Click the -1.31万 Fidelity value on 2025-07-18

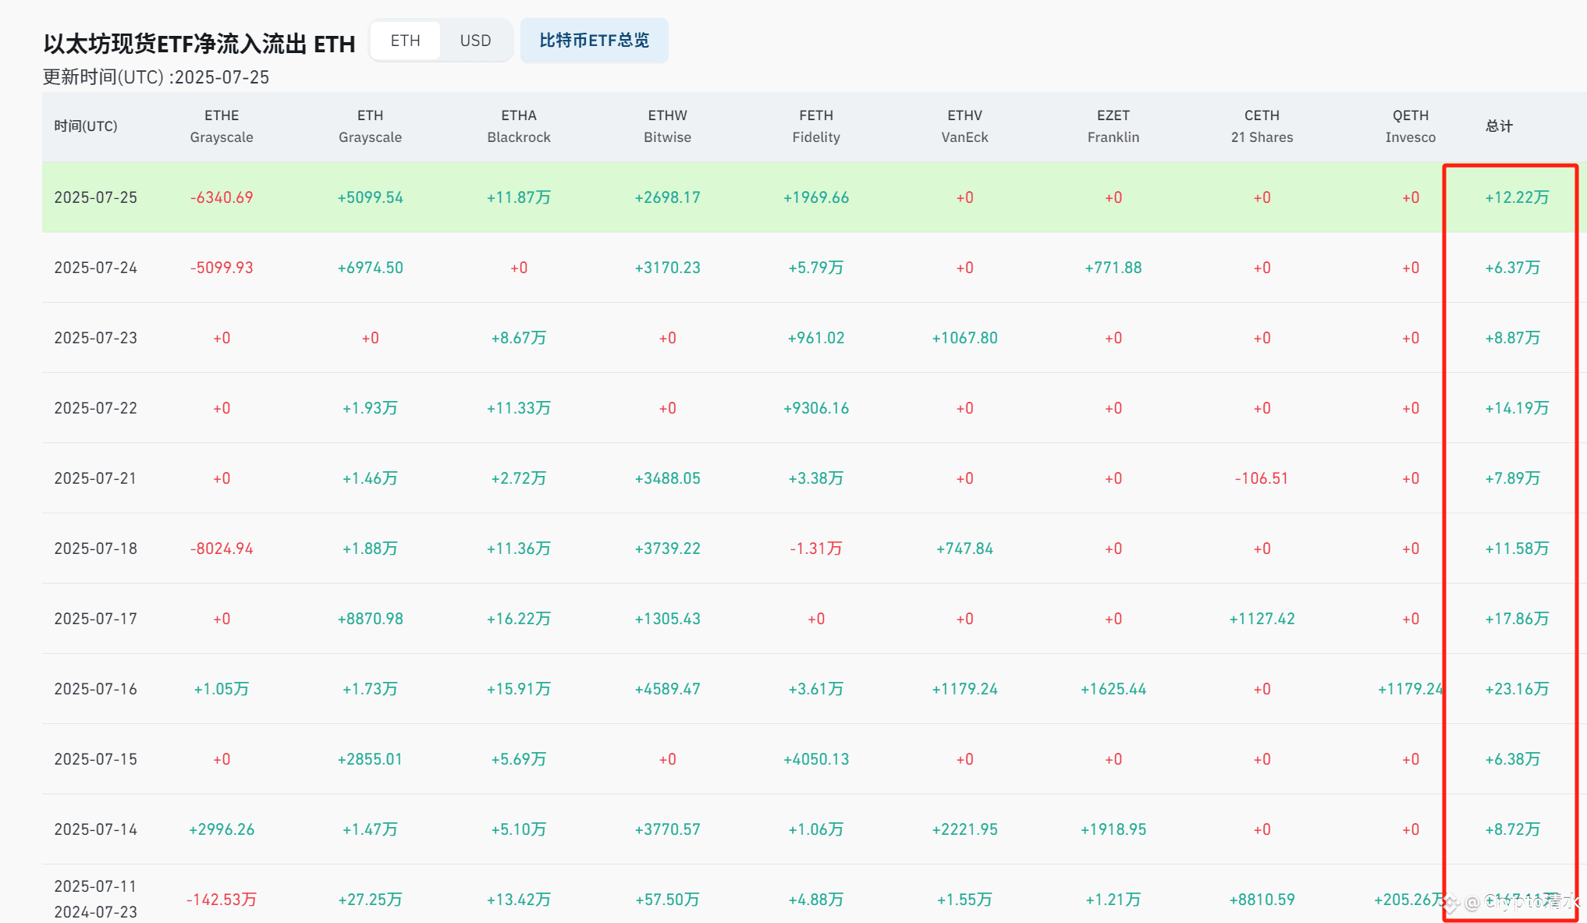816,548
